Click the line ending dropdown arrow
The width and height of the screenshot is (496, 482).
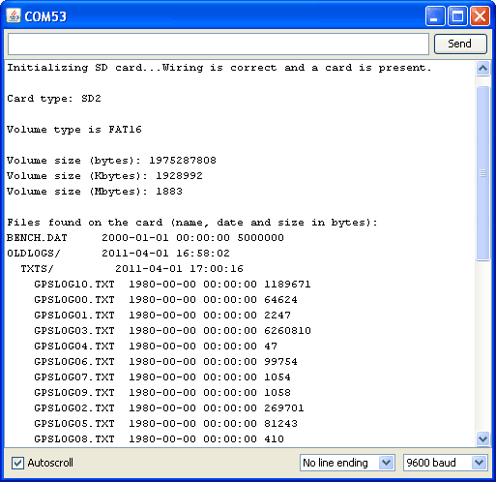(x=386, y=463)
